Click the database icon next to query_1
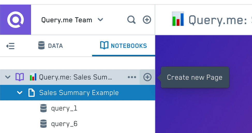The height and width of the screenshot is (133, 252). coord(43,108)
